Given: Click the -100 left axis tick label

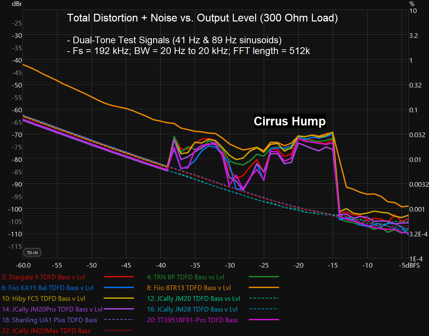Looking at the screenshot, I should 15,209.
